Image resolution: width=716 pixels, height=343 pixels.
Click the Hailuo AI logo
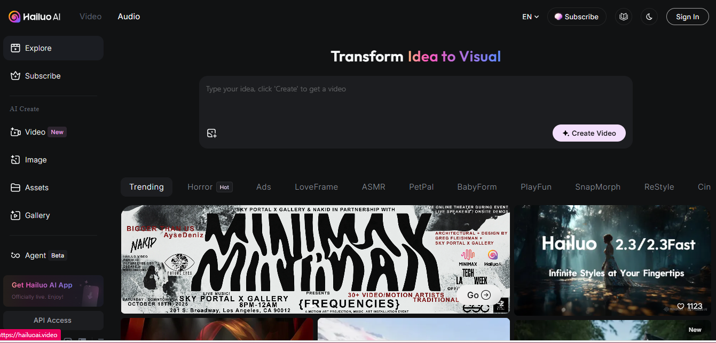point(35,17)
